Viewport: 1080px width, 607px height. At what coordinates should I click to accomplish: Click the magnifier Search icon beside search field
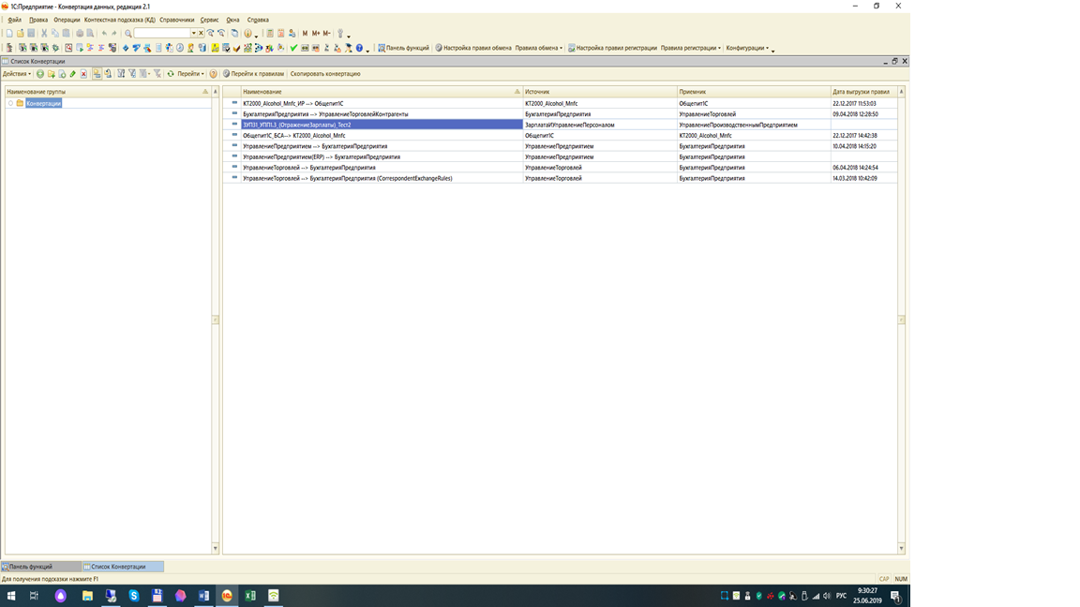point(128,33)
